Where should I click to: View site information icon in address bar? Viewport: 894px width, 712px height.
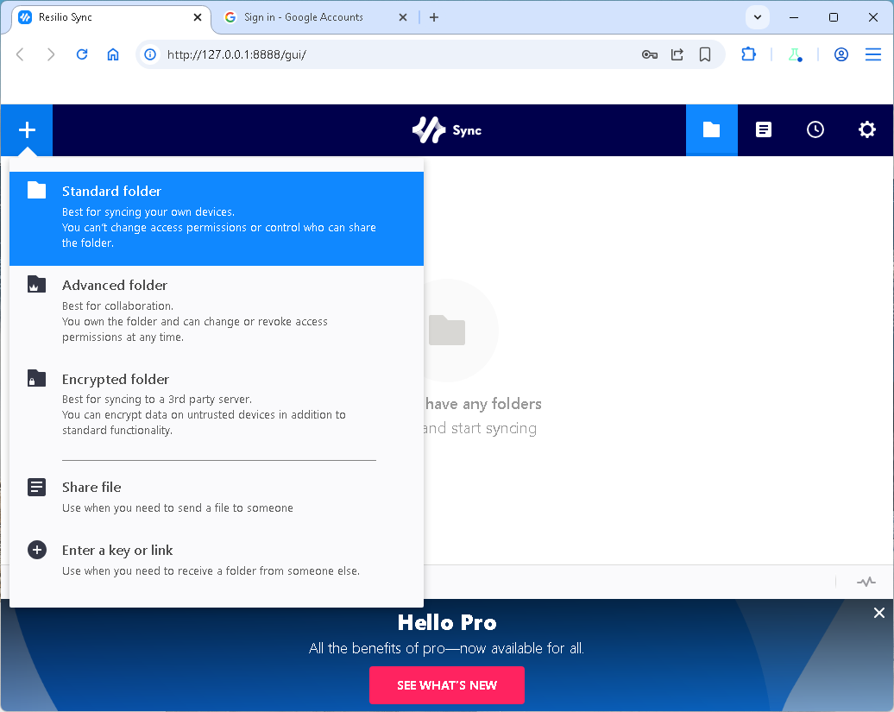pos(150,54)
